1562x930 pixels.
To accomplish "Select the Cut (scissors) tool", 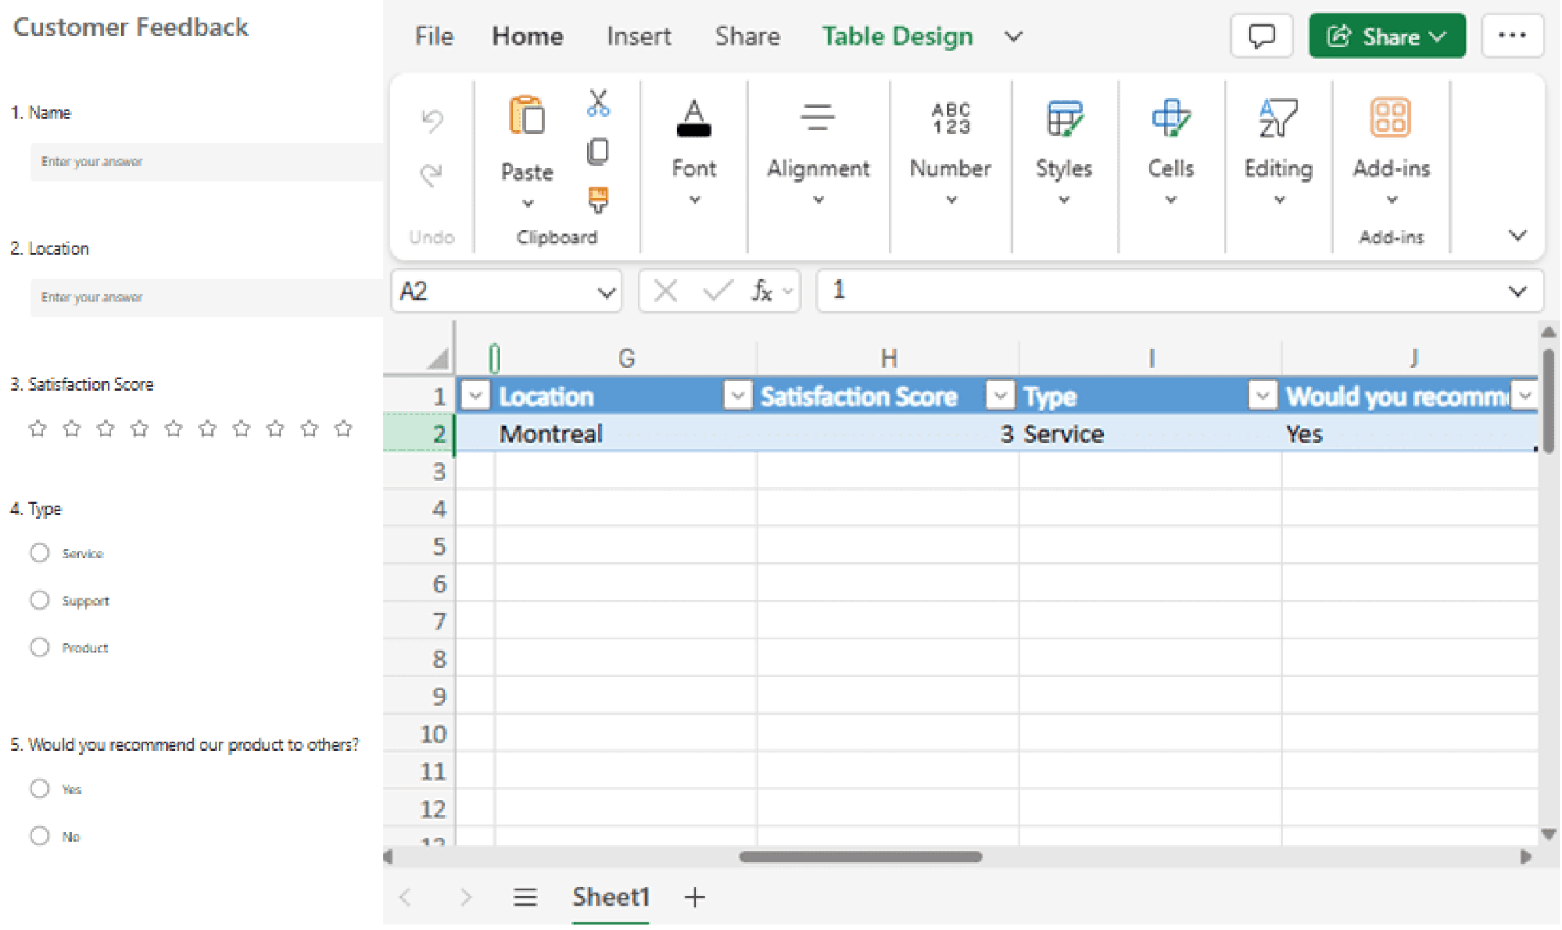I will [x=599, y=105].
